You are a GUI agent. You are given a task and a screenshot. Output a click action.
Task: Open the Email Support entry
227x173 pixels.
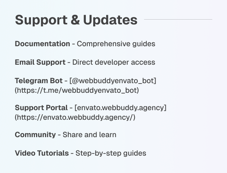pos(40,62)
